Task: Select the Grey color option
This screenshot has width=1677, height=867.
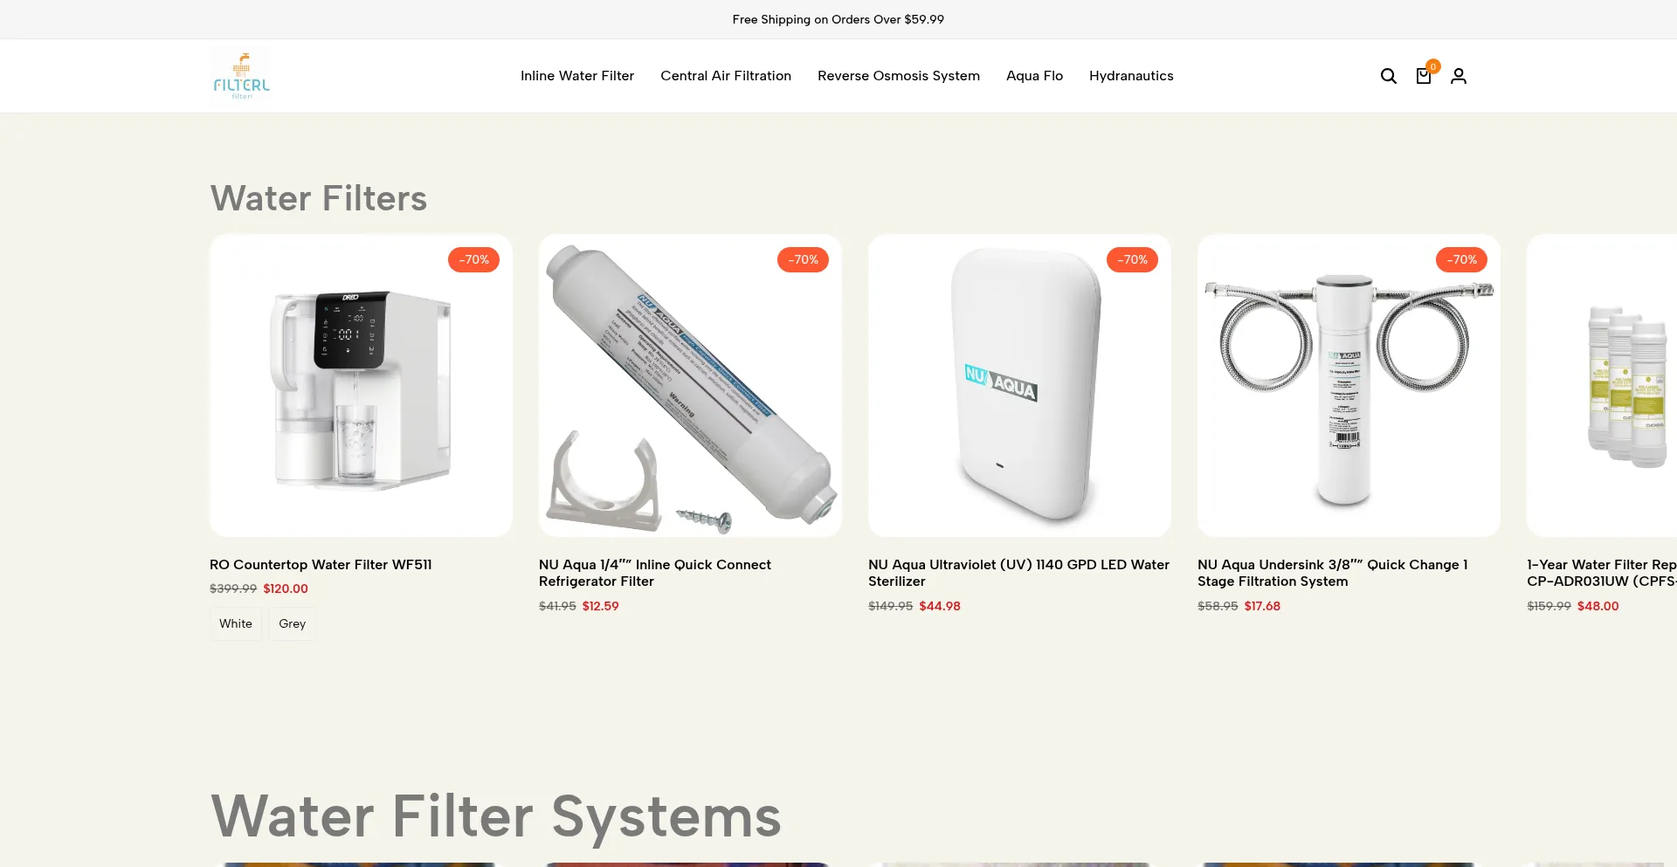Action: pyautogui.click(x=292, y=623)
